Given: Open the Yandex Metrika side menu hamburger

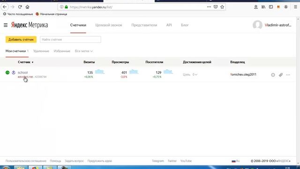Looking at the screenshot, I should click(6, 25).
